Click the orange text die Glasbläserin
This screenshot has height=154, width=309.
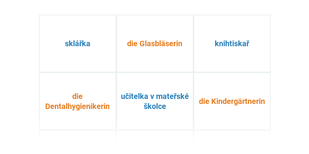pos(154,44)
